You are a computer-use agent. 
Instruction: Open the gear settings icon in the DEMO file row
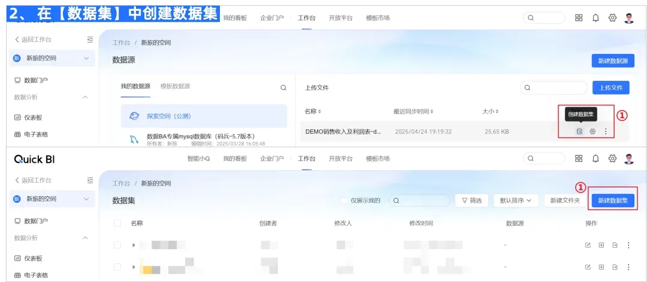coord(592,132)
